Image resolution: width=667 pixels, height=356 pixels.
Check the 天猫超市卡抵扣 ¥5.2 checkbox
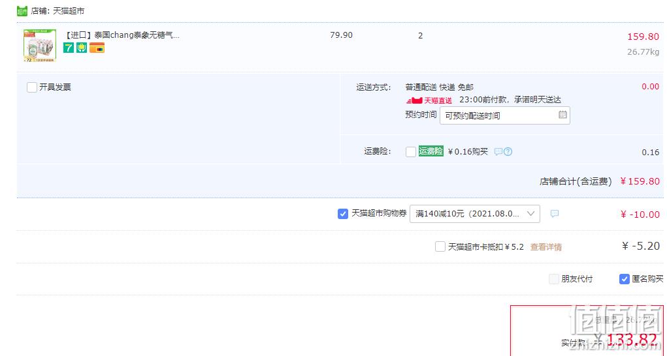coord(440,246)
